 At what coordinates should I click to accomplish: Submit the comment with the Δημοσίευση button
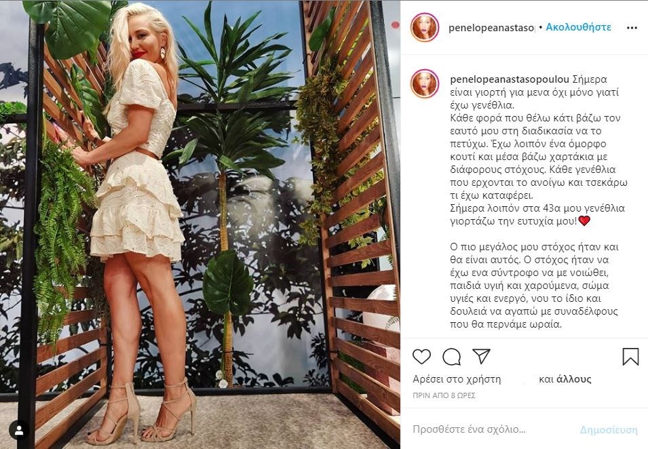[x=609, y=430]
